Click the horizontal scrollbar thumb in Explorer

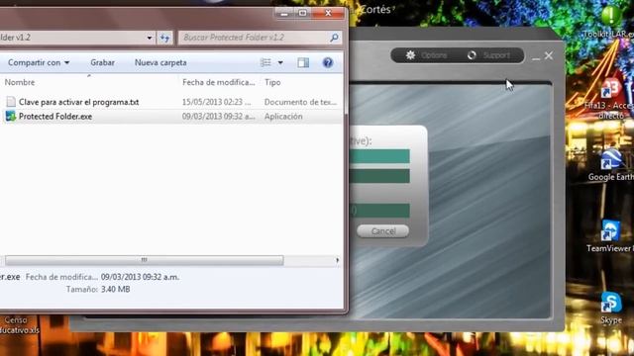point(145,260)
